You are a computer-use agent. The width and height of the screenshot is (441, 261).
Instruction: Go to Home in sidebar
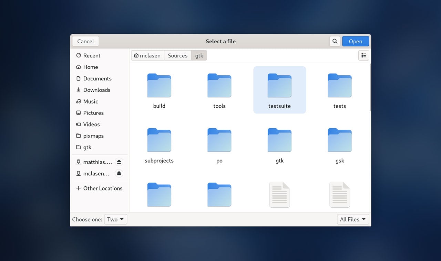coord(100,67)
